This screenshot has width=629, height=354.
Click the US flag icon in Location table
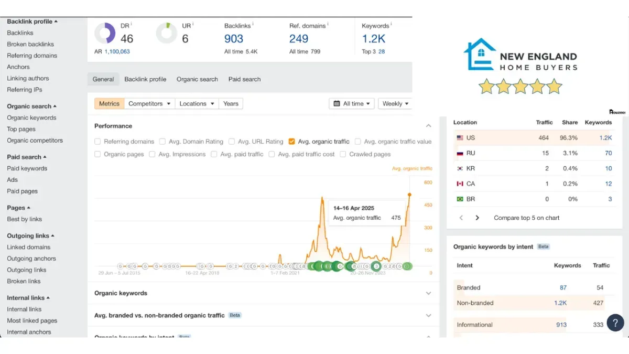[460, 138]
